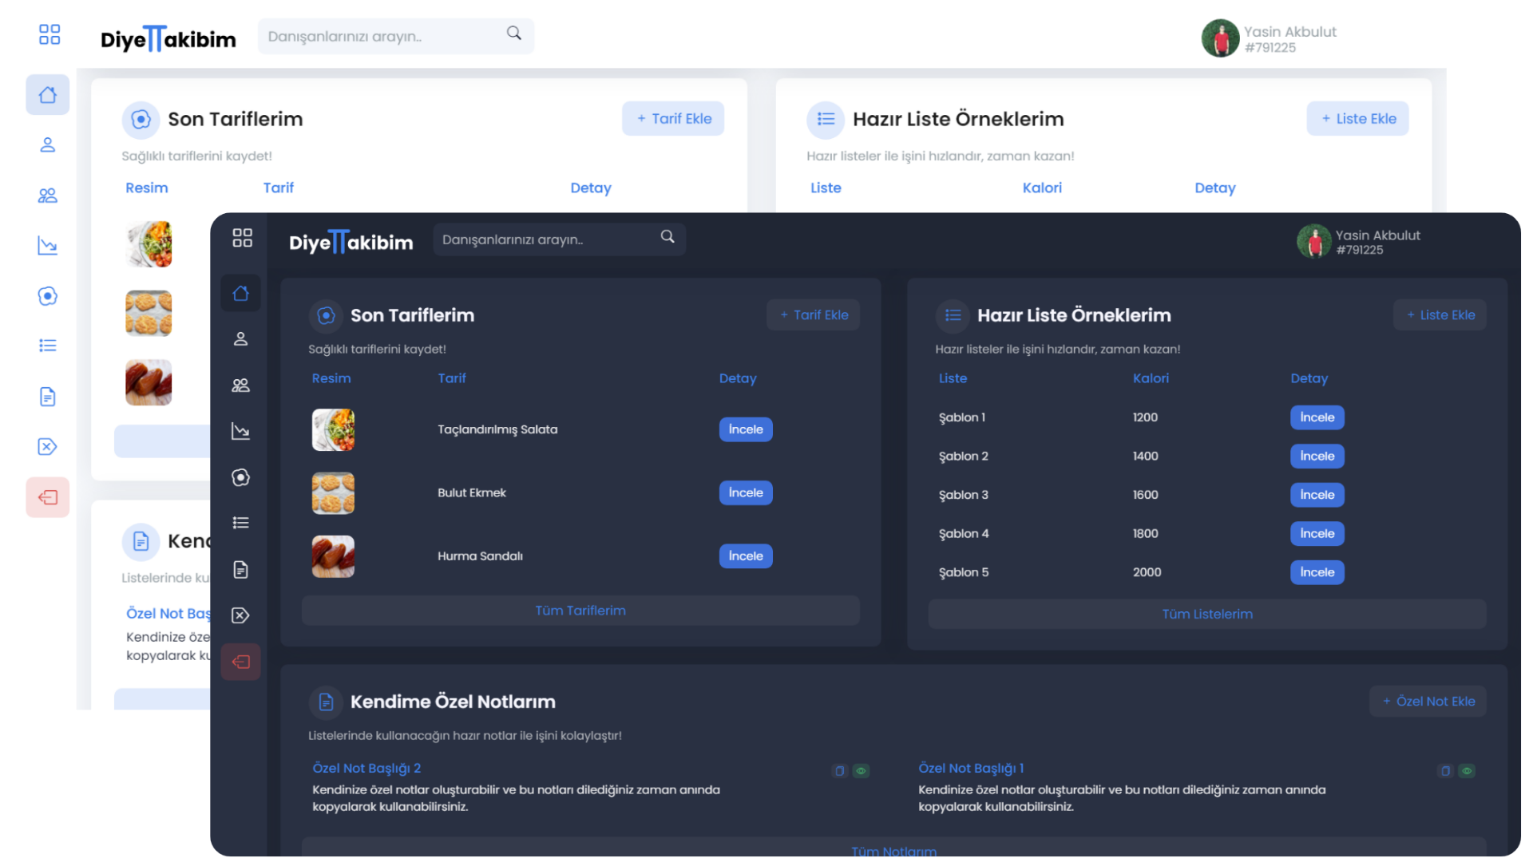Click the home icon in dark sidebar
The image size is (1533, 862).
240,294
